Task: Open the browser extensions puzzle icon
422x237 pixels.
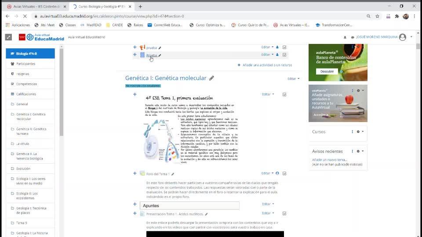Action: [397, 16]
